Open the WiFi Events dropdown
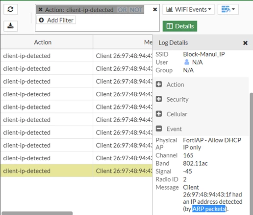The height and width of the screenshot is (215, 253). pyautogui.click(x=188, y=9)
